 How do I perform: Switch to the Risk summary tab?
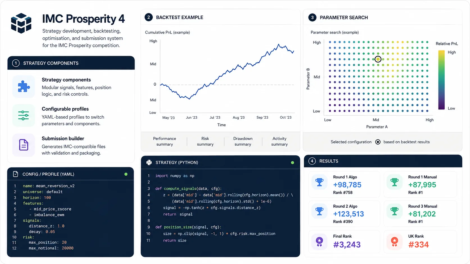(x=205, y=141)
